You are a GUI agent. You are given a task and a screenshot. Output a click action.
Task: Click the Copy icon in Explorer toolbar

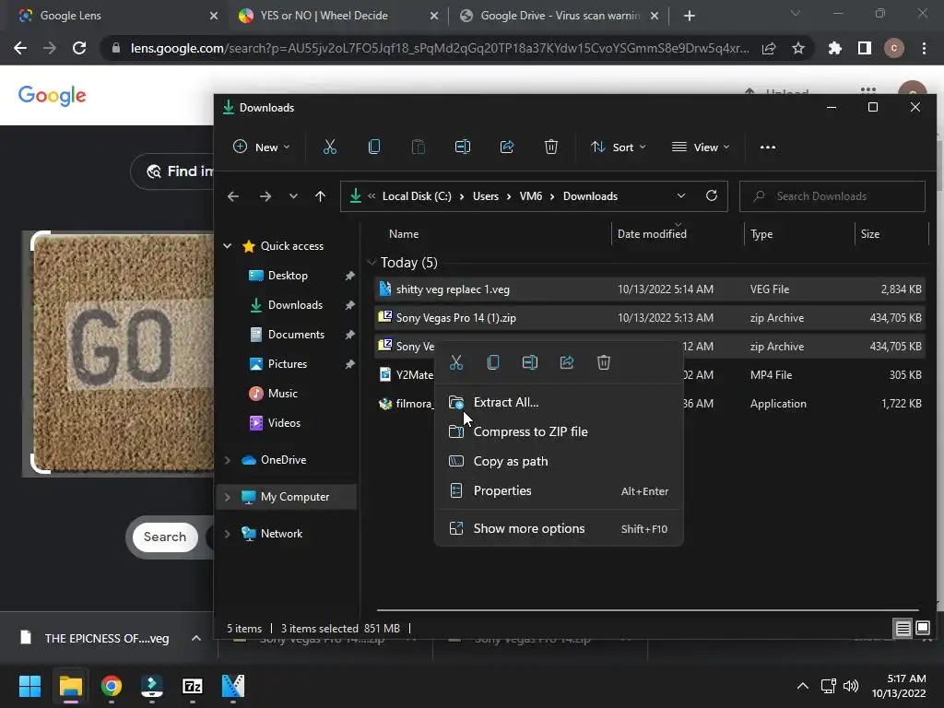click(x=374, y=147)
